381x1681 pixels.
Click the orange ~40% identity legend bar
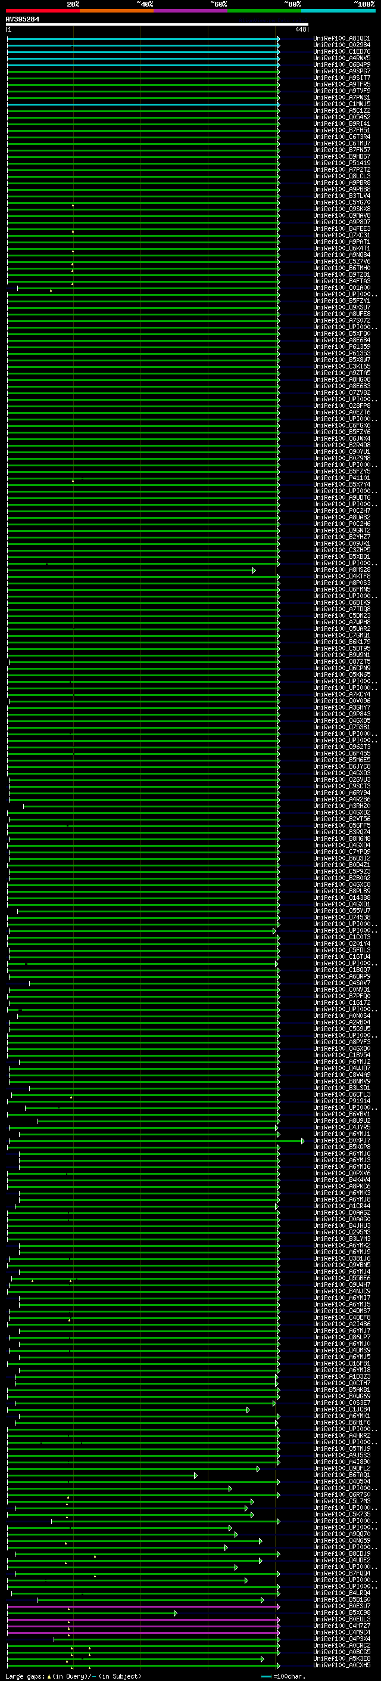click(x=117, y=11)
